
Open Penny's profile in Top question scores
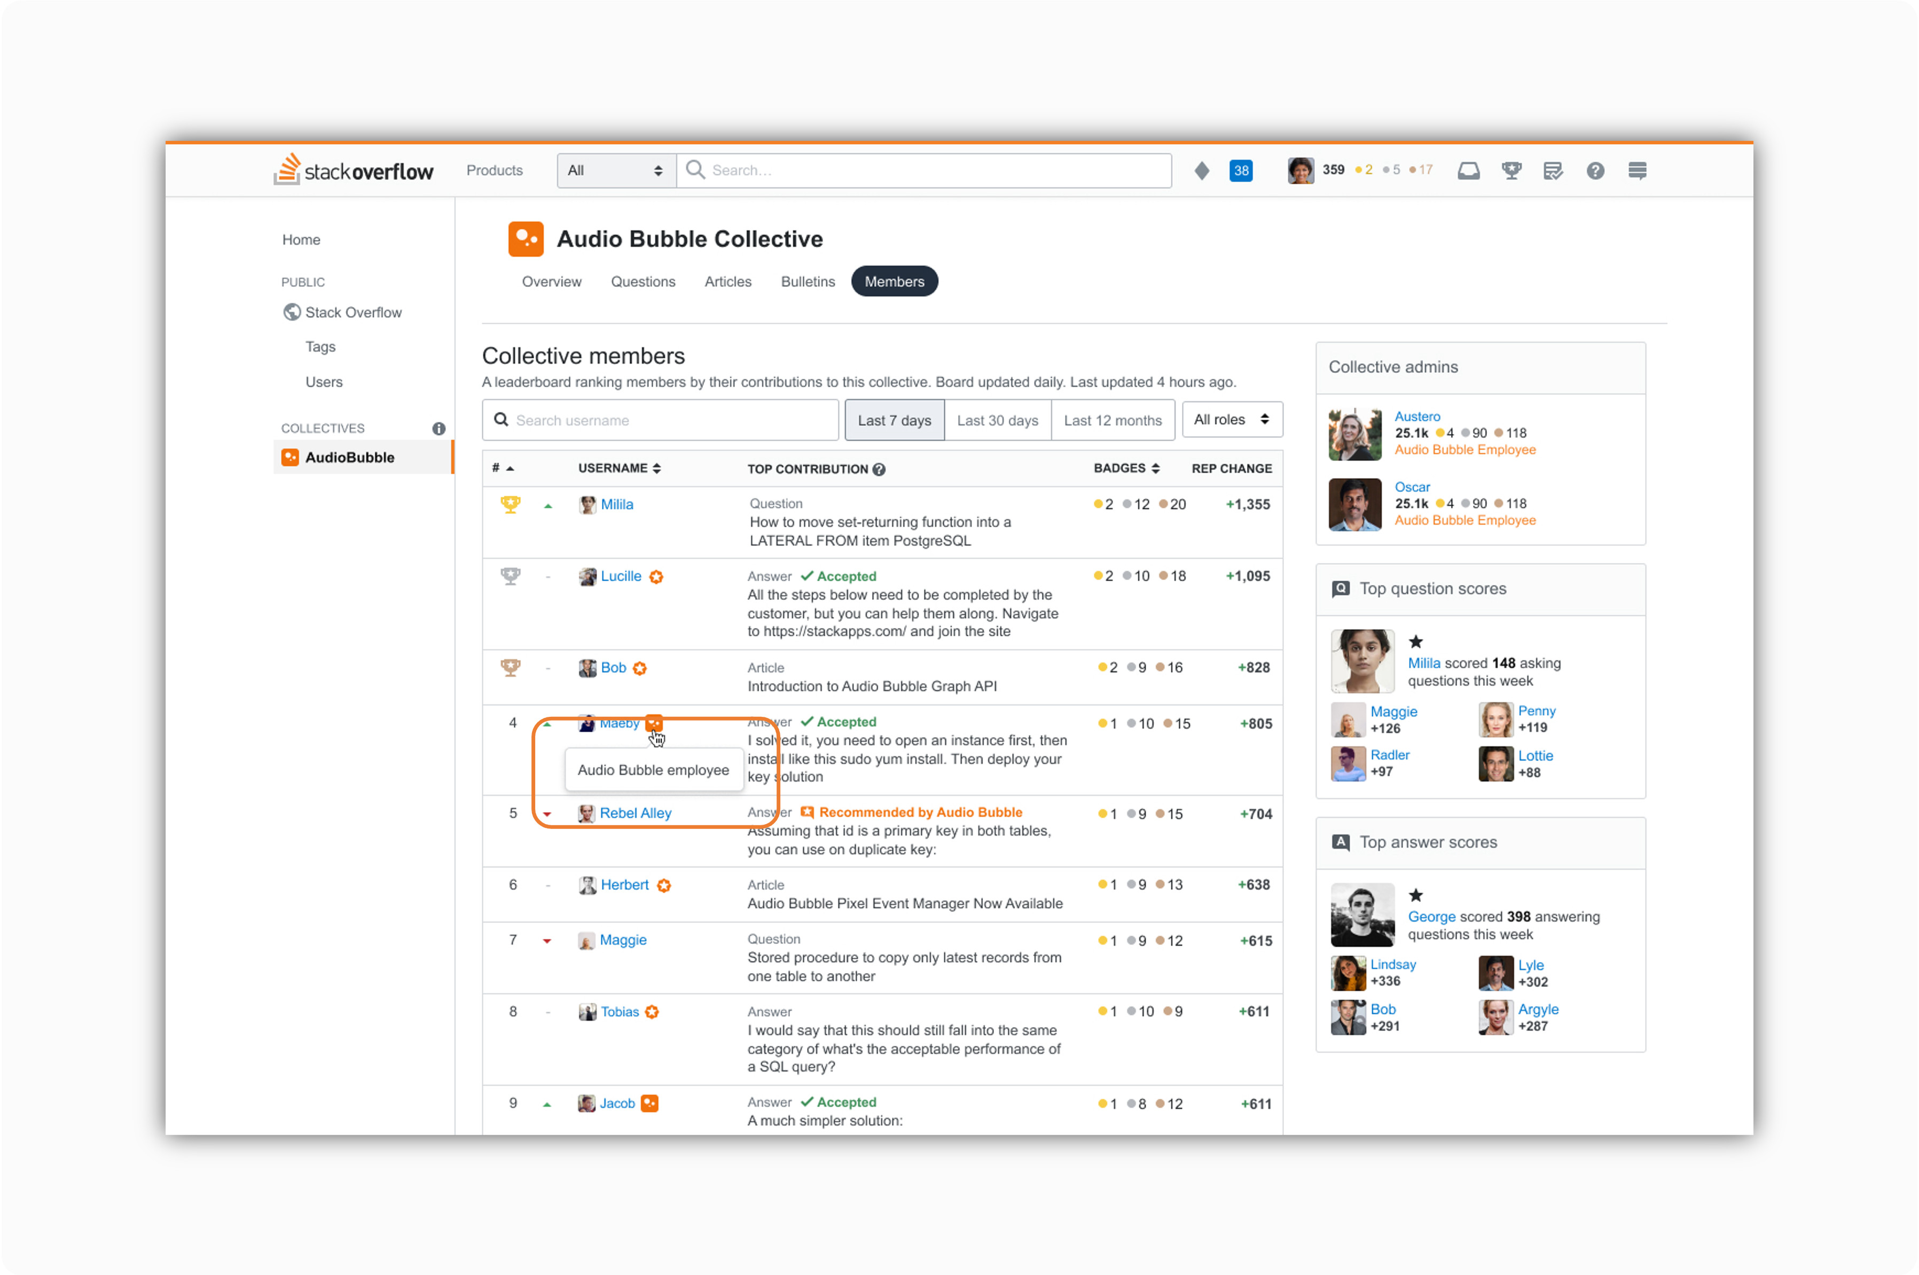click(x=1536, y=711)
